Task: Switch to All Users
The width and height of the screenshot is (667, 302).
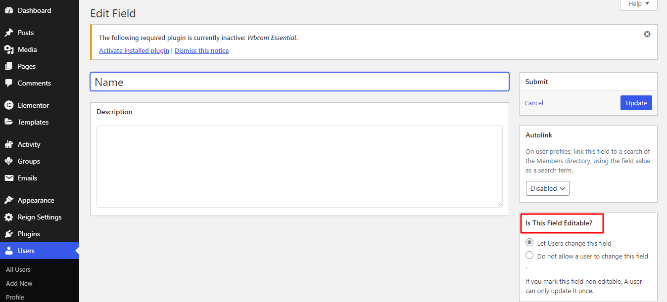Action: point(18,269)
